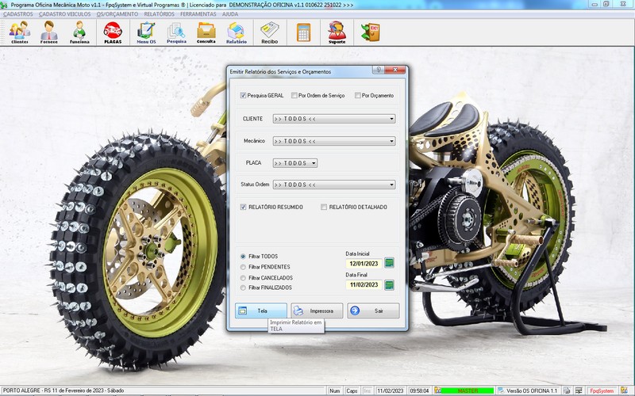Image resolution: width=635 pixels, height=396 pixels.
Task: Click the application icon in title bar
Action: click(4, 5)
